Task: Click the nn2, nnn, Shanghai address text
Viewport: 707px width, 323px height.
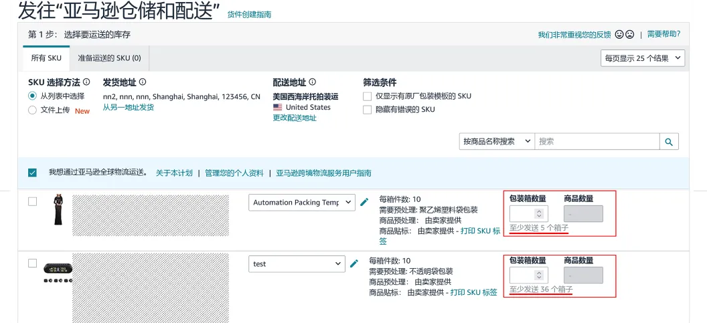Action: 181,96
